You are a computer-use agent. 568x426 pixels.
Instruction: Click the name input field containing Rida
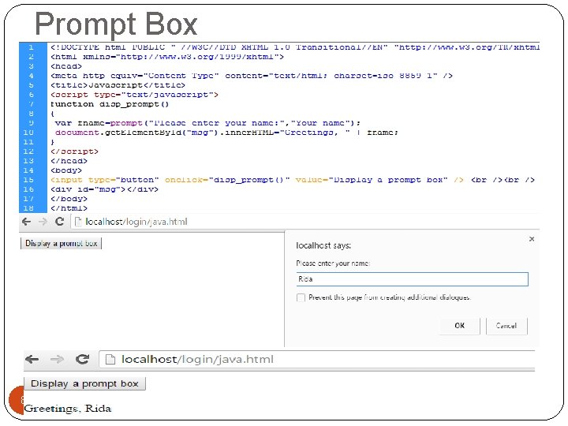(413, 279)
